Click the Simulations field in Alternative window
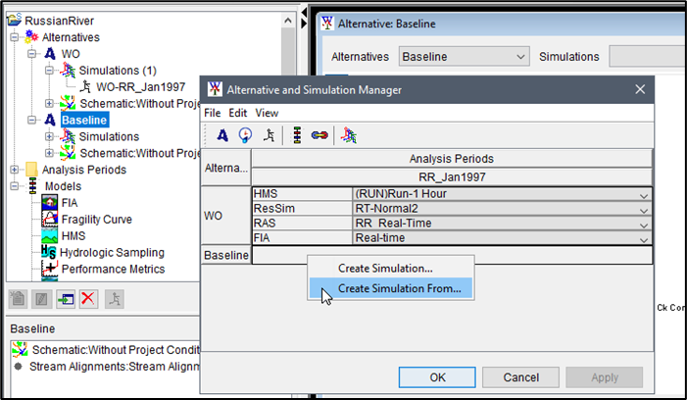Screen dimensions: 687x400 tap(648, 57)
